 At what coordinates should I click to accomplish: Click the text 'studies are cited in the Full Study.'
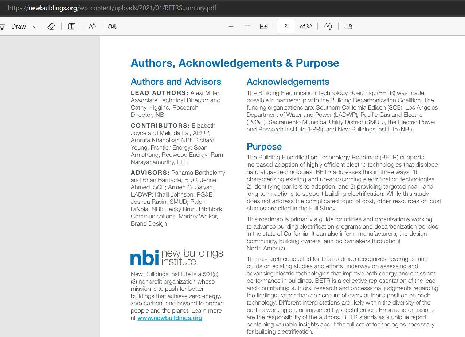point(292,209)
